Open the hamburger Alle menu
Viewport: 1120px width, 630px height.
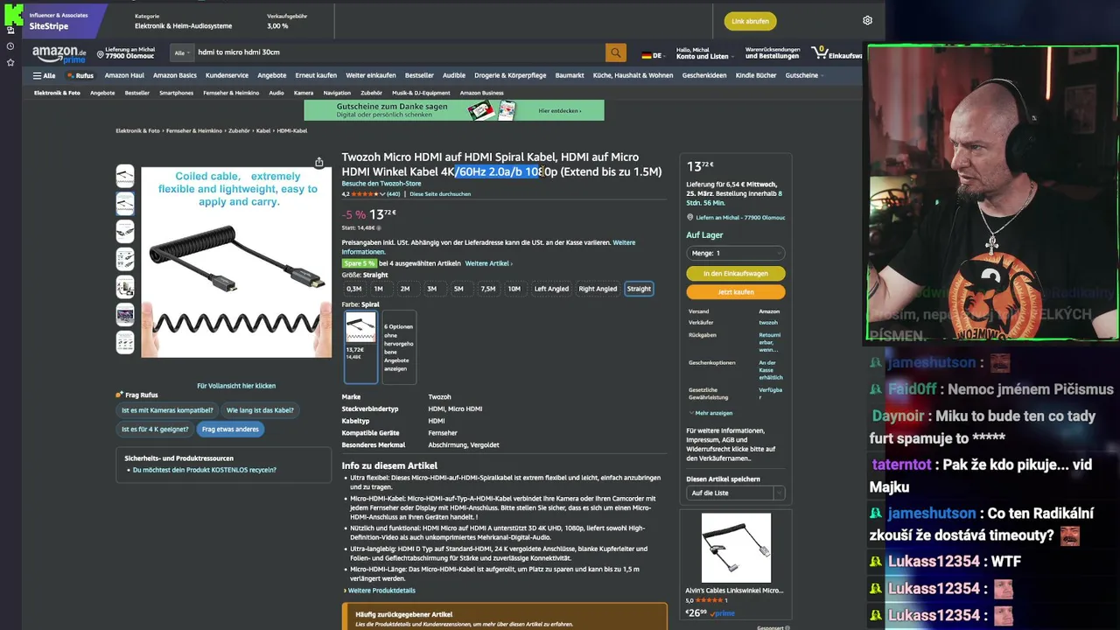(x=44, y=75)
